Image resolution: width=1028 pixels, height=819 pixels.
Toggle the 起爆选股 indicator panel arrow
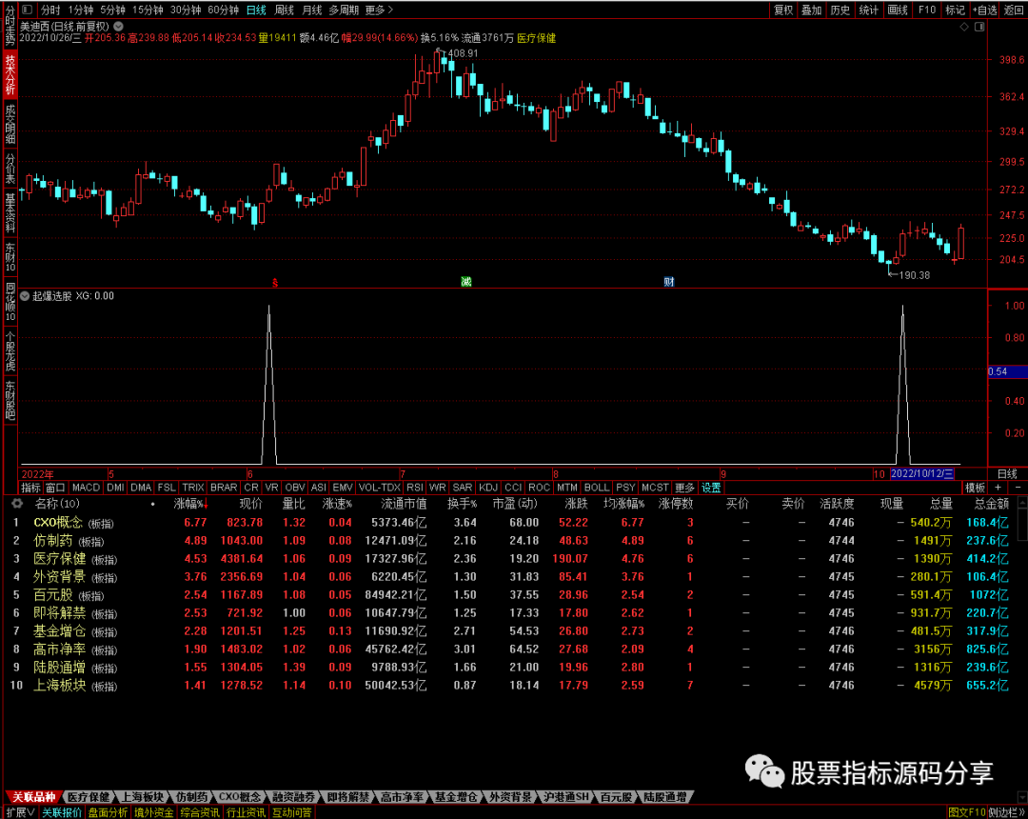coord(25,296)
